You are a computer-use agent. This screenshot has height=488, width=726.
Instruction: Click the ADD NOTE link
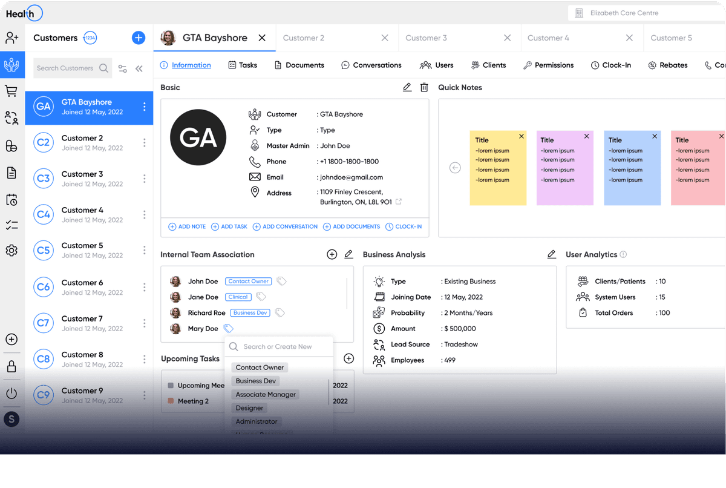[187, 226]
